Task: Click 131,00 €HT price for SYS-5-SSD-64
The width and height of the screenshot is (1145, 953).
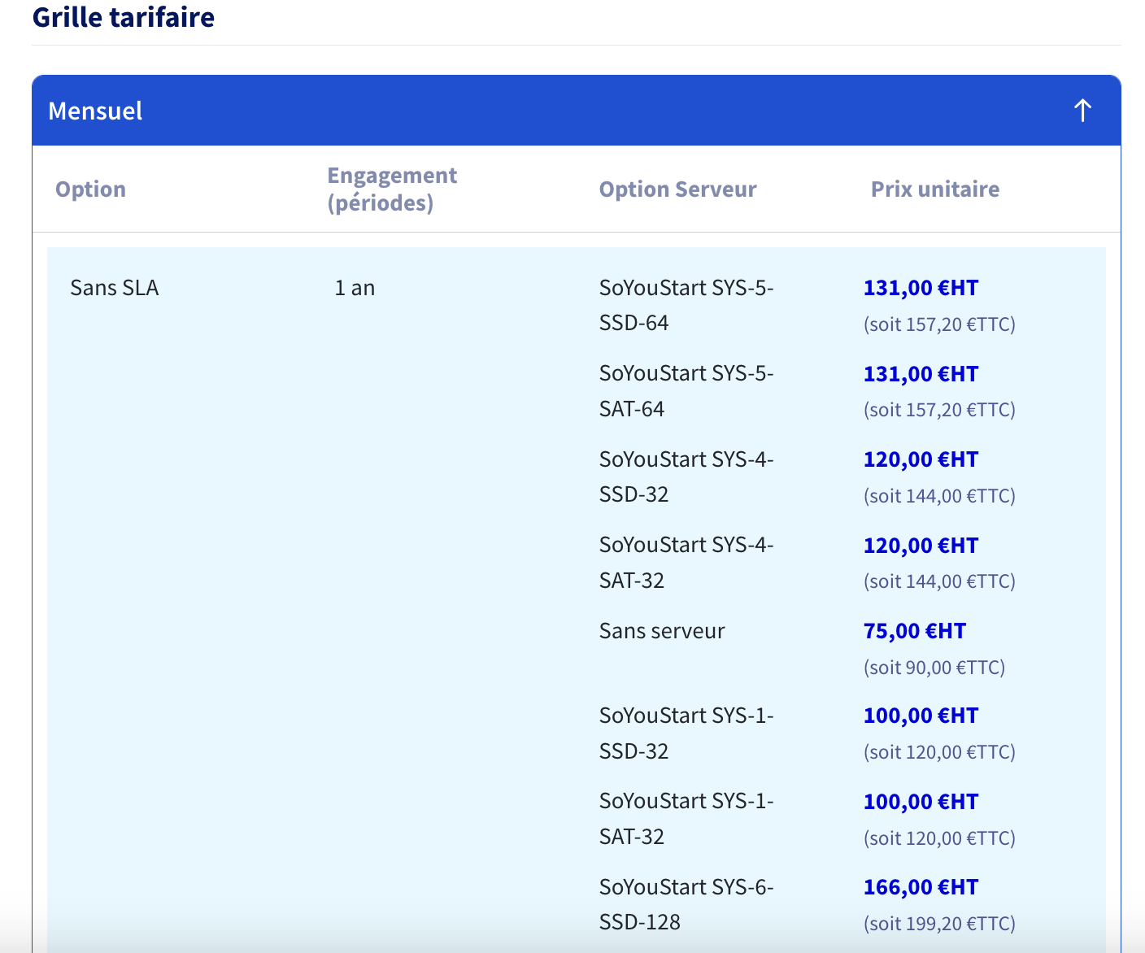Action: pyautogui.click(x=921, y=288)
